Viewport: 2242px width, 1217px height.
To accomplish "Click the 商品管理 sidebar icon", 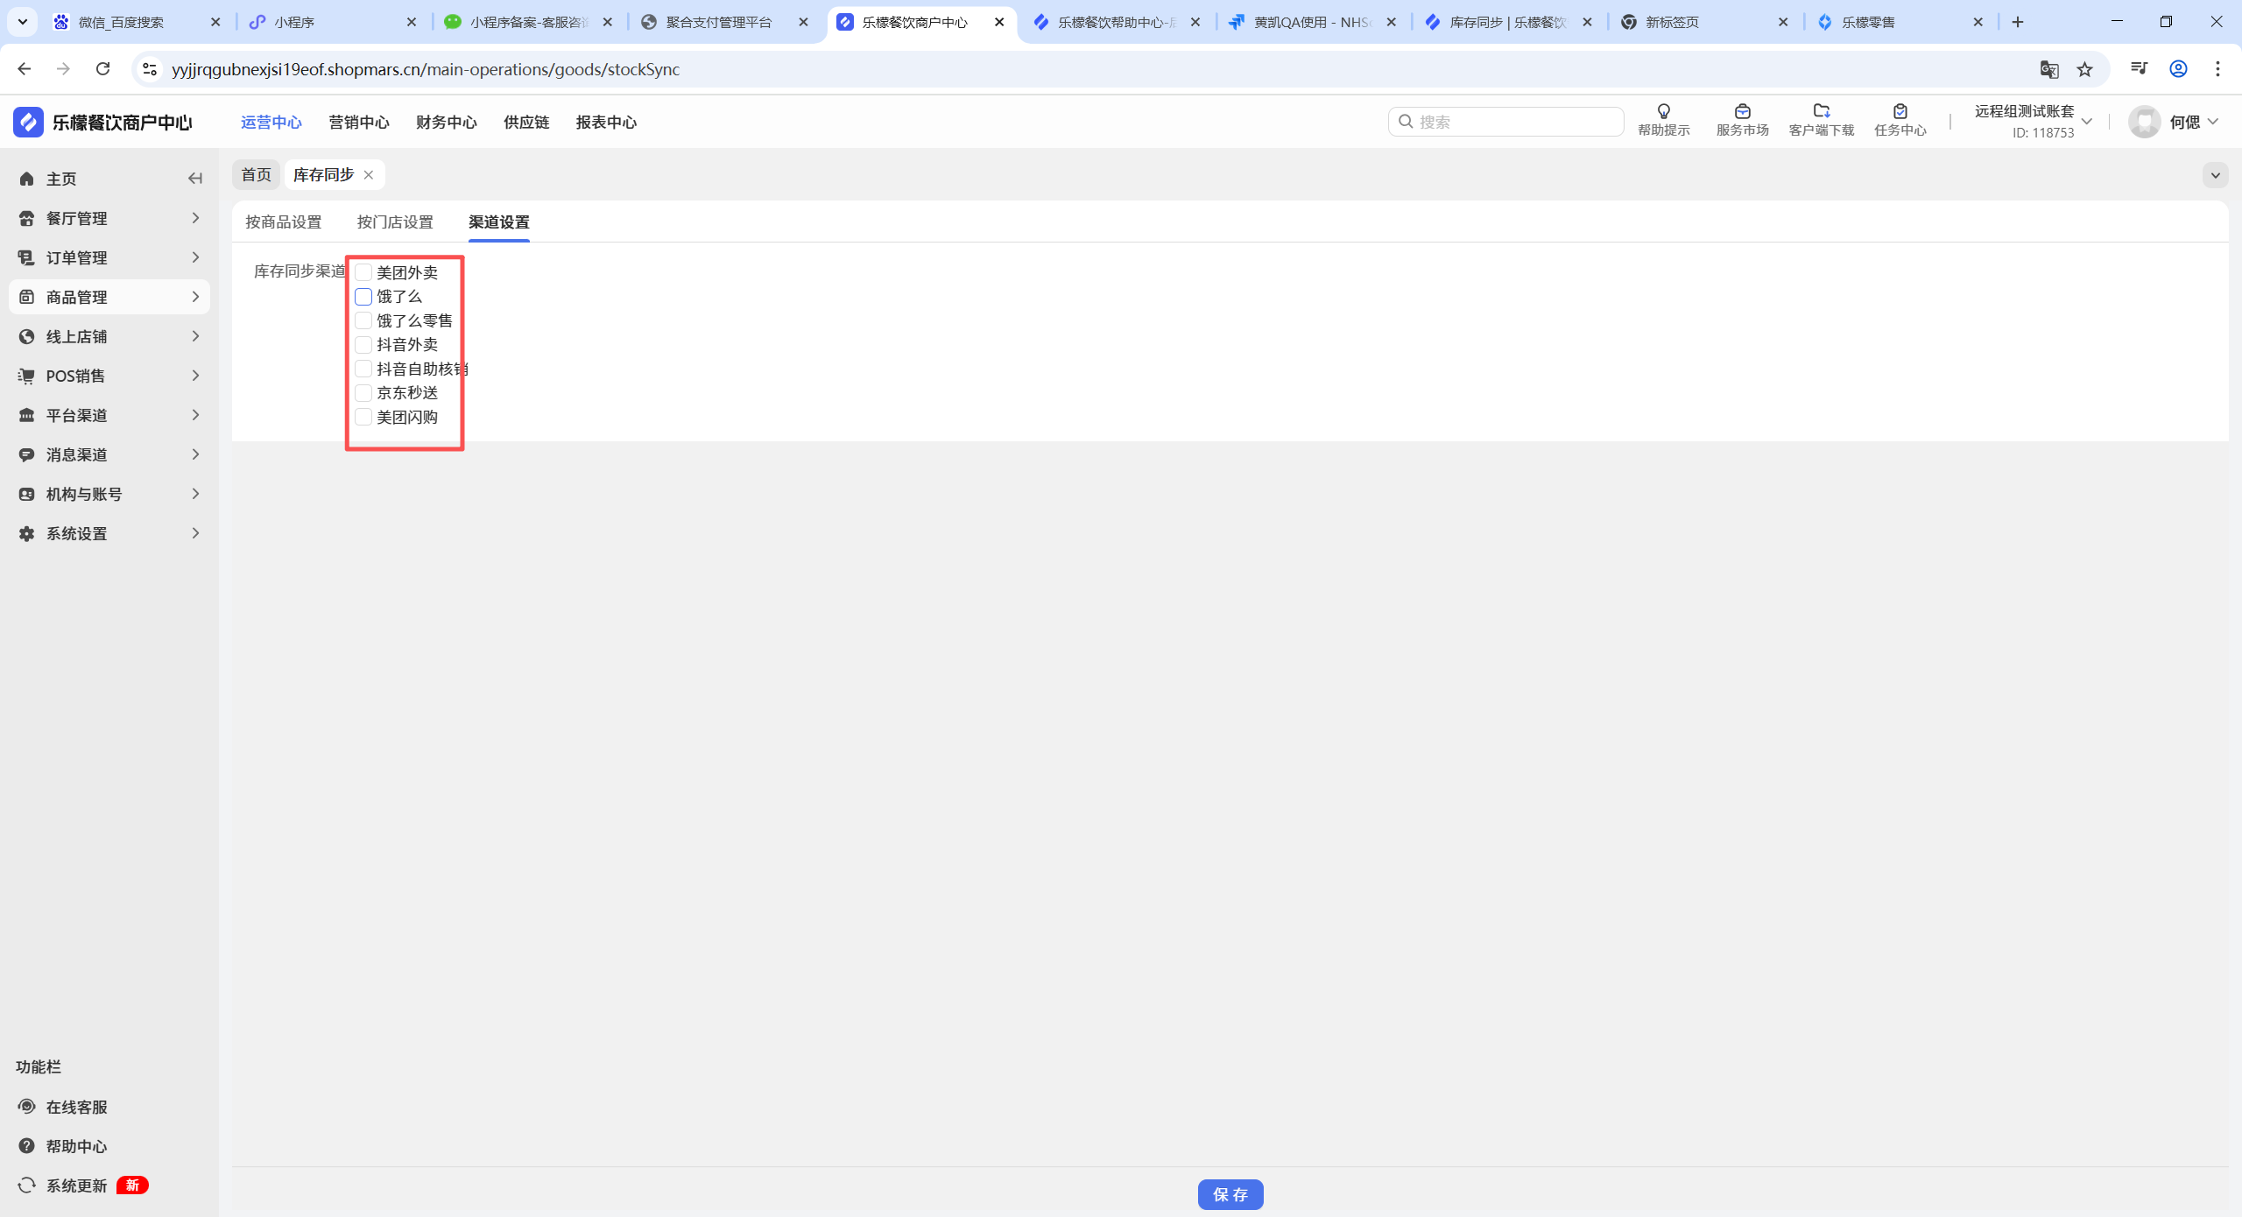I will (27, 297).
